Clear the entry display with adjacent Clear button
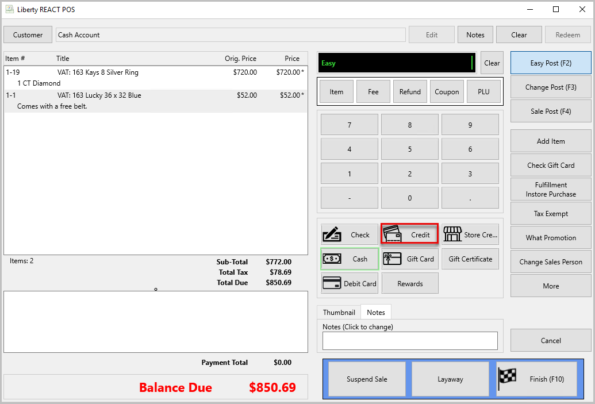This screenshot has height=404, width=595. coord(492,63)
